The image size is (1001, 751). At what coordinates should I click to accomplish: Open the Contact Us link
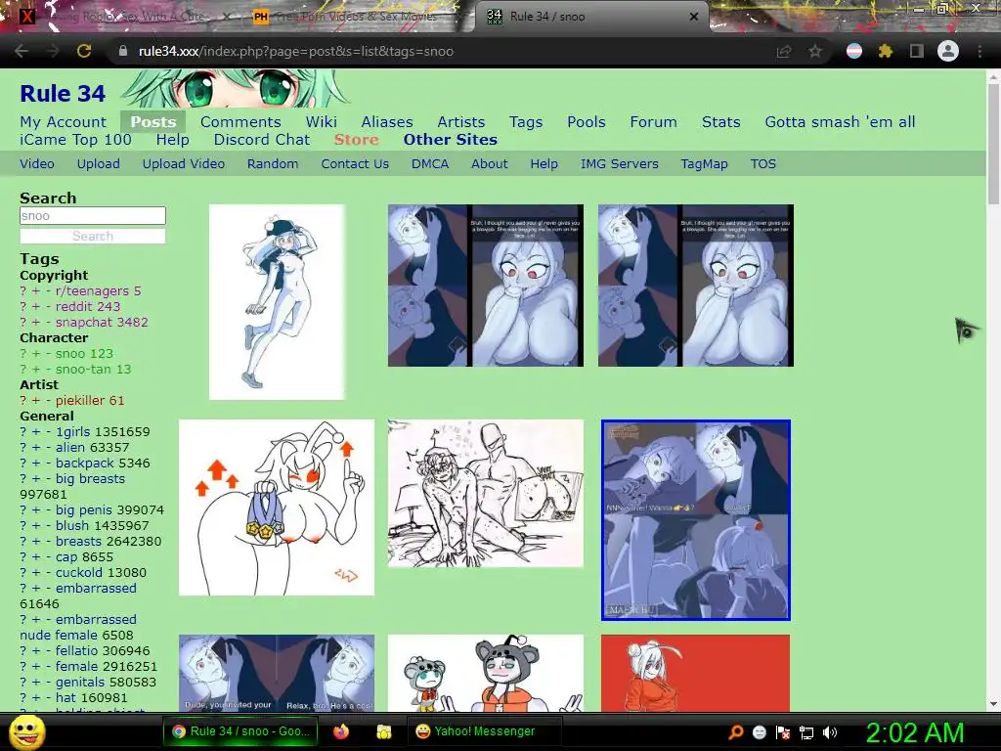(x=355, y=164)
